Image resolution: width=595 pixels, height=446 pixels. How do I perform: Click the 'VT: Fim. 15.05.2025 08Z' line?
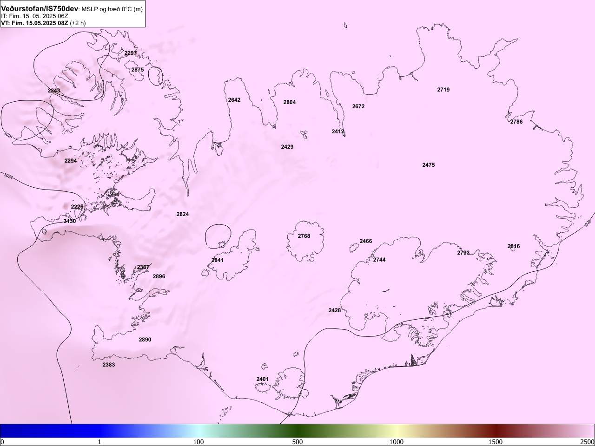pos(35,23)
